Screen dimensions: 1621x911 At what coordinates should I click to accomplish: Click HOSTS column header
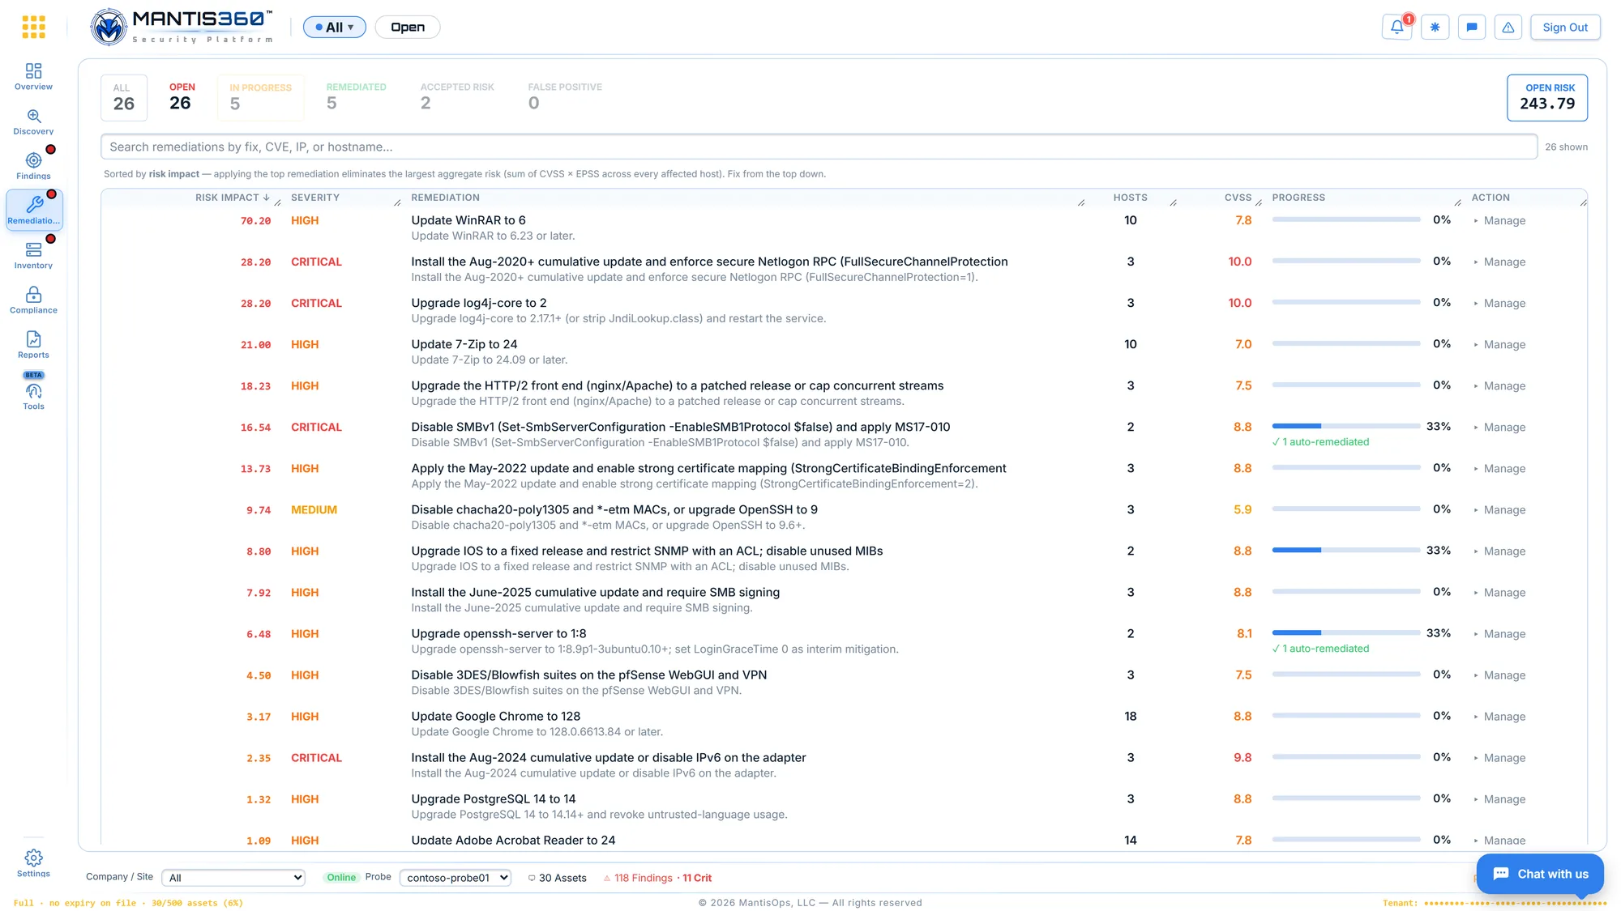[1131, 198]
